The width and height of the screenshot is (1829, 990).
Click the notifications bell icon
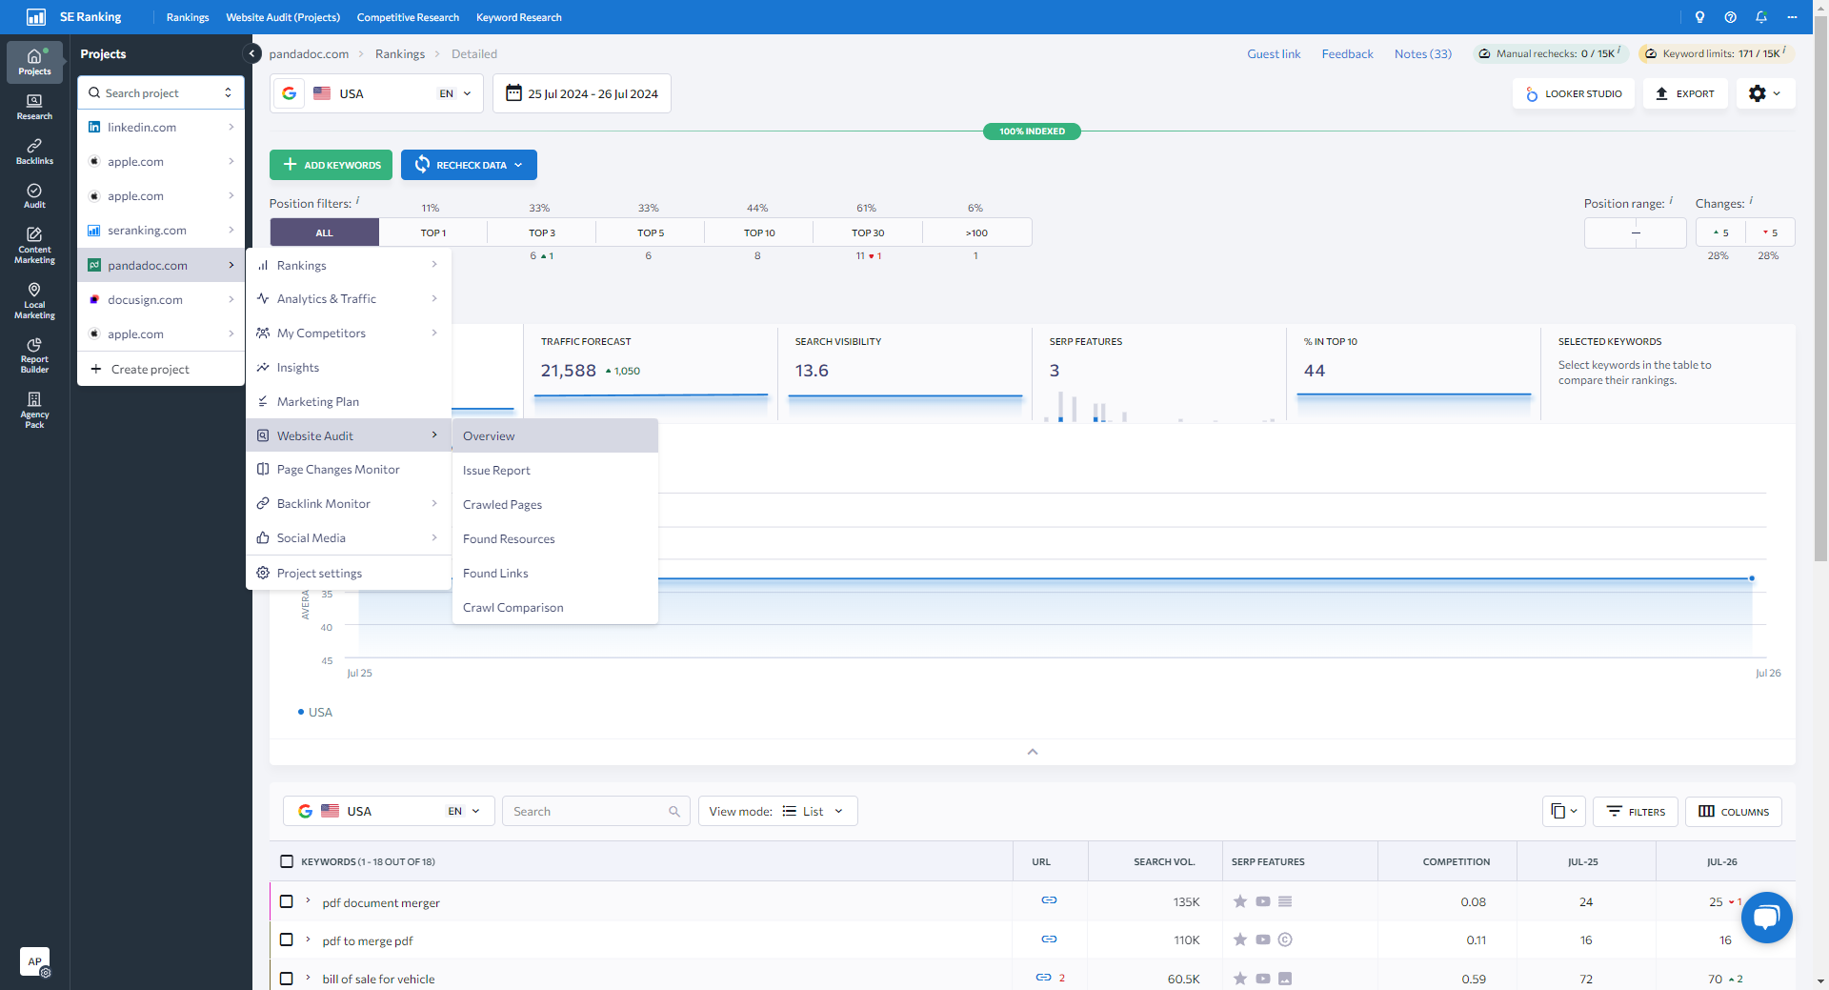pos(1761,17)
